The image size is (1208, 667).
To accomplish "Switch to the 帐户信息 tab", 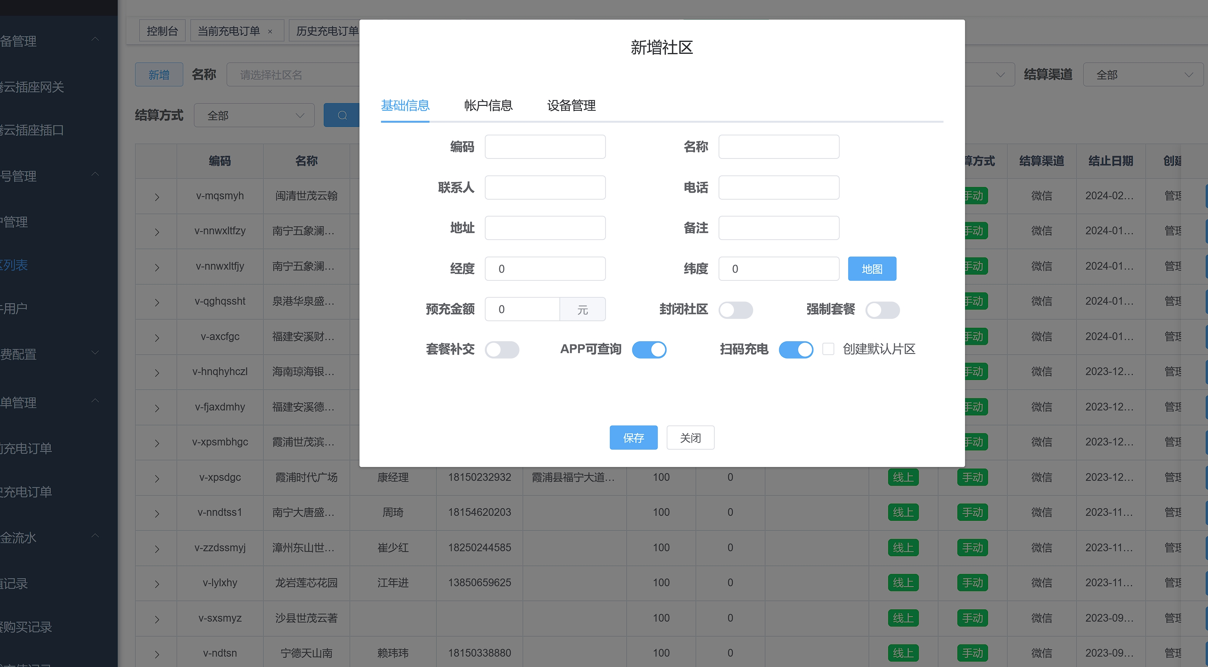I will pos(488,105).
